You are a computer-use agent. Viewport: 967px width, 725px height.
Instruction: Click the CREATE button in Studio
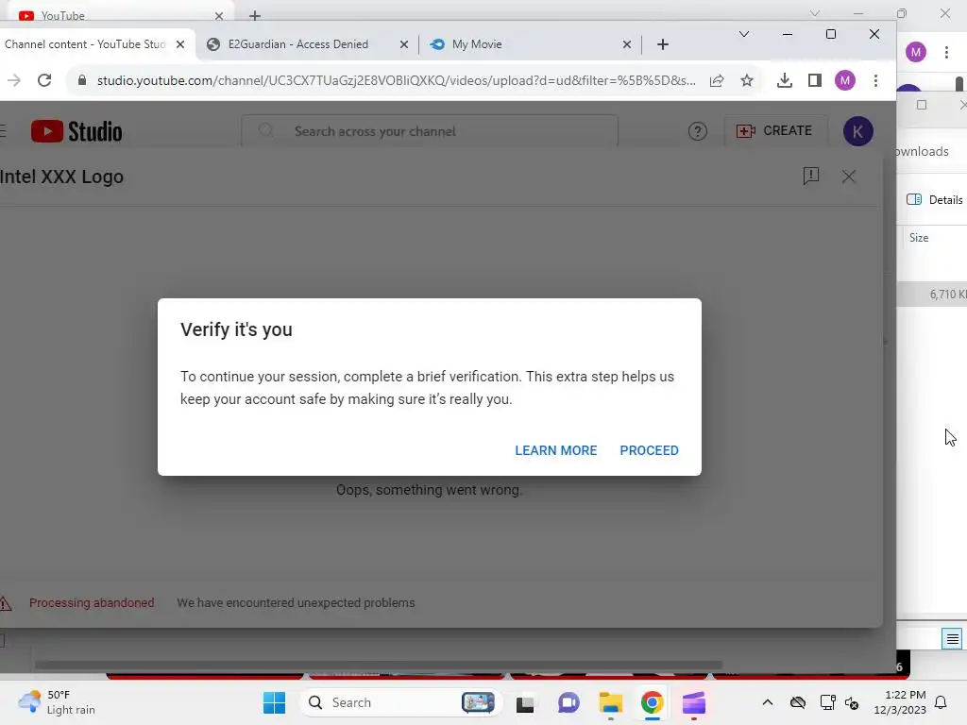tap(774, 130)
